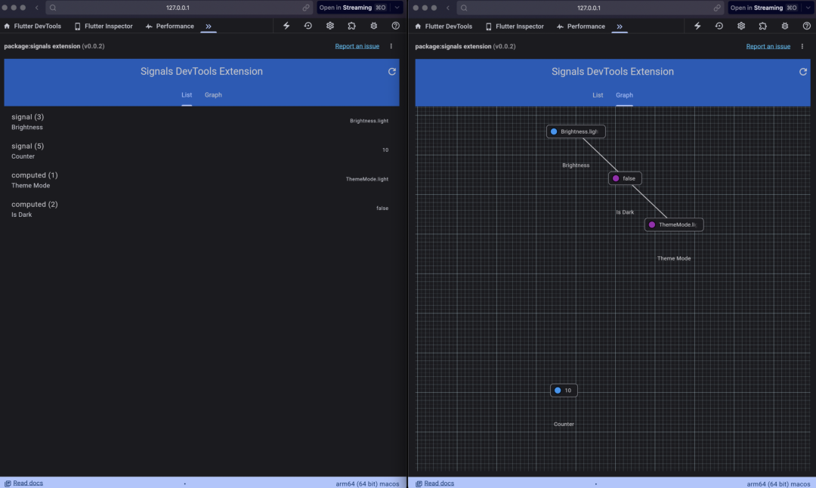Click bug report icon in left window

click(374, 26)
